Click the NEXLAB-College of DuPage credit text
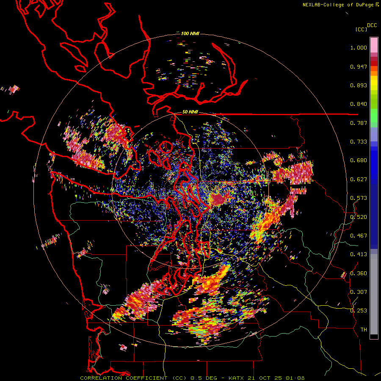The height and width of the screenshot is (381, 381). coord(338,5)
